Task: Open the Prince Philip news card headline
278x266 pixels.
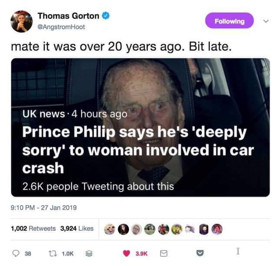Action: click(138, 150)
